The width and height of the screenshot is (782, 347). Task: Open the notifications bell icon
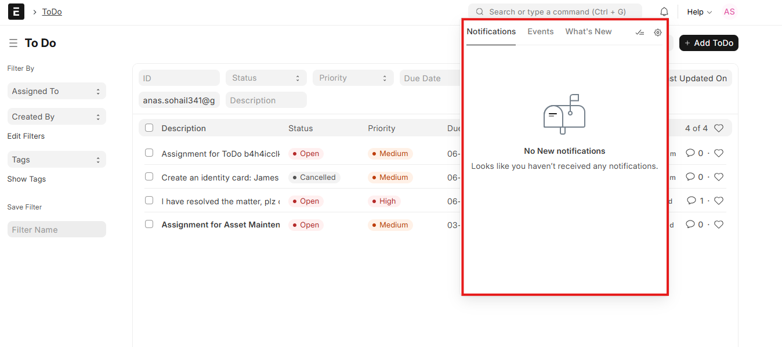click(x=664, y=12)
